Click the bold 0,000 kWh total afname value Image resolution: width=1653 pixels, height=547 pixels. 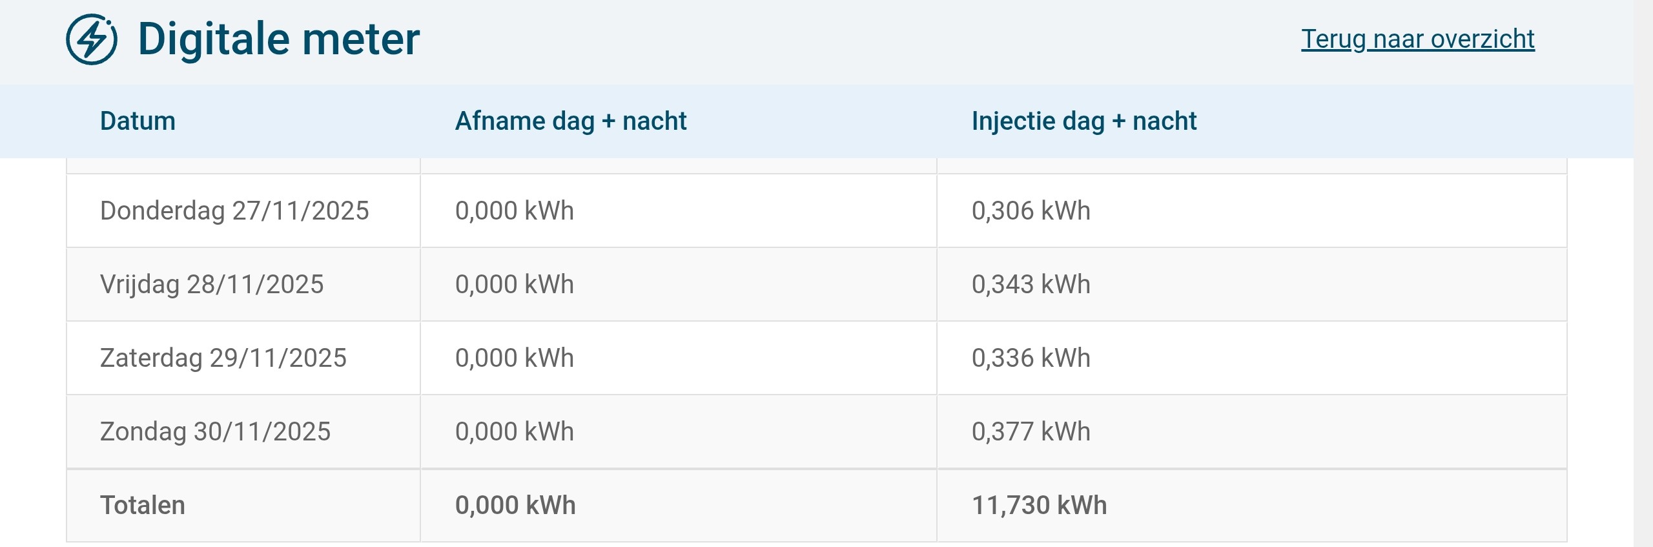point(515,506)
